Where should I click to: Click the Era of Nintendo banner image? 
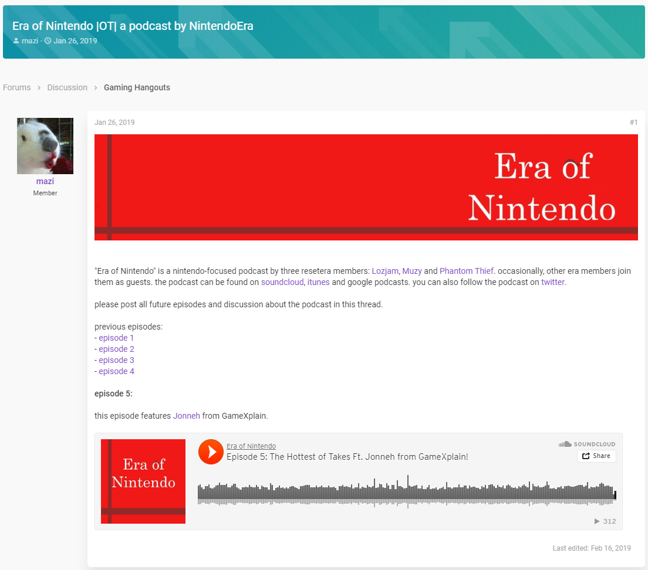[366, 188]
